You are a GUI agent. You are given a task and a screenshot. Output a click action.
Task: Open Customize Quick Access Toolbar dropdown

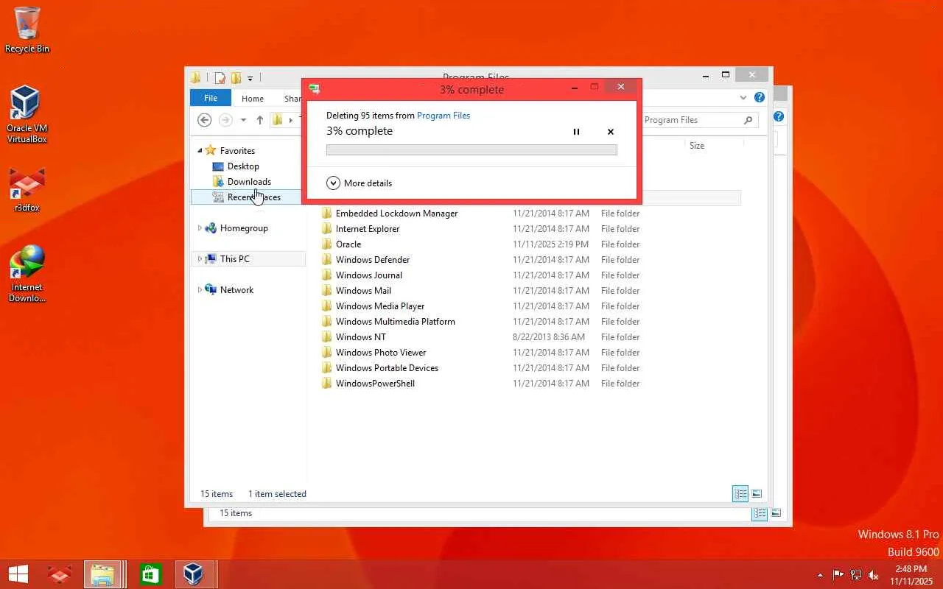250,78
